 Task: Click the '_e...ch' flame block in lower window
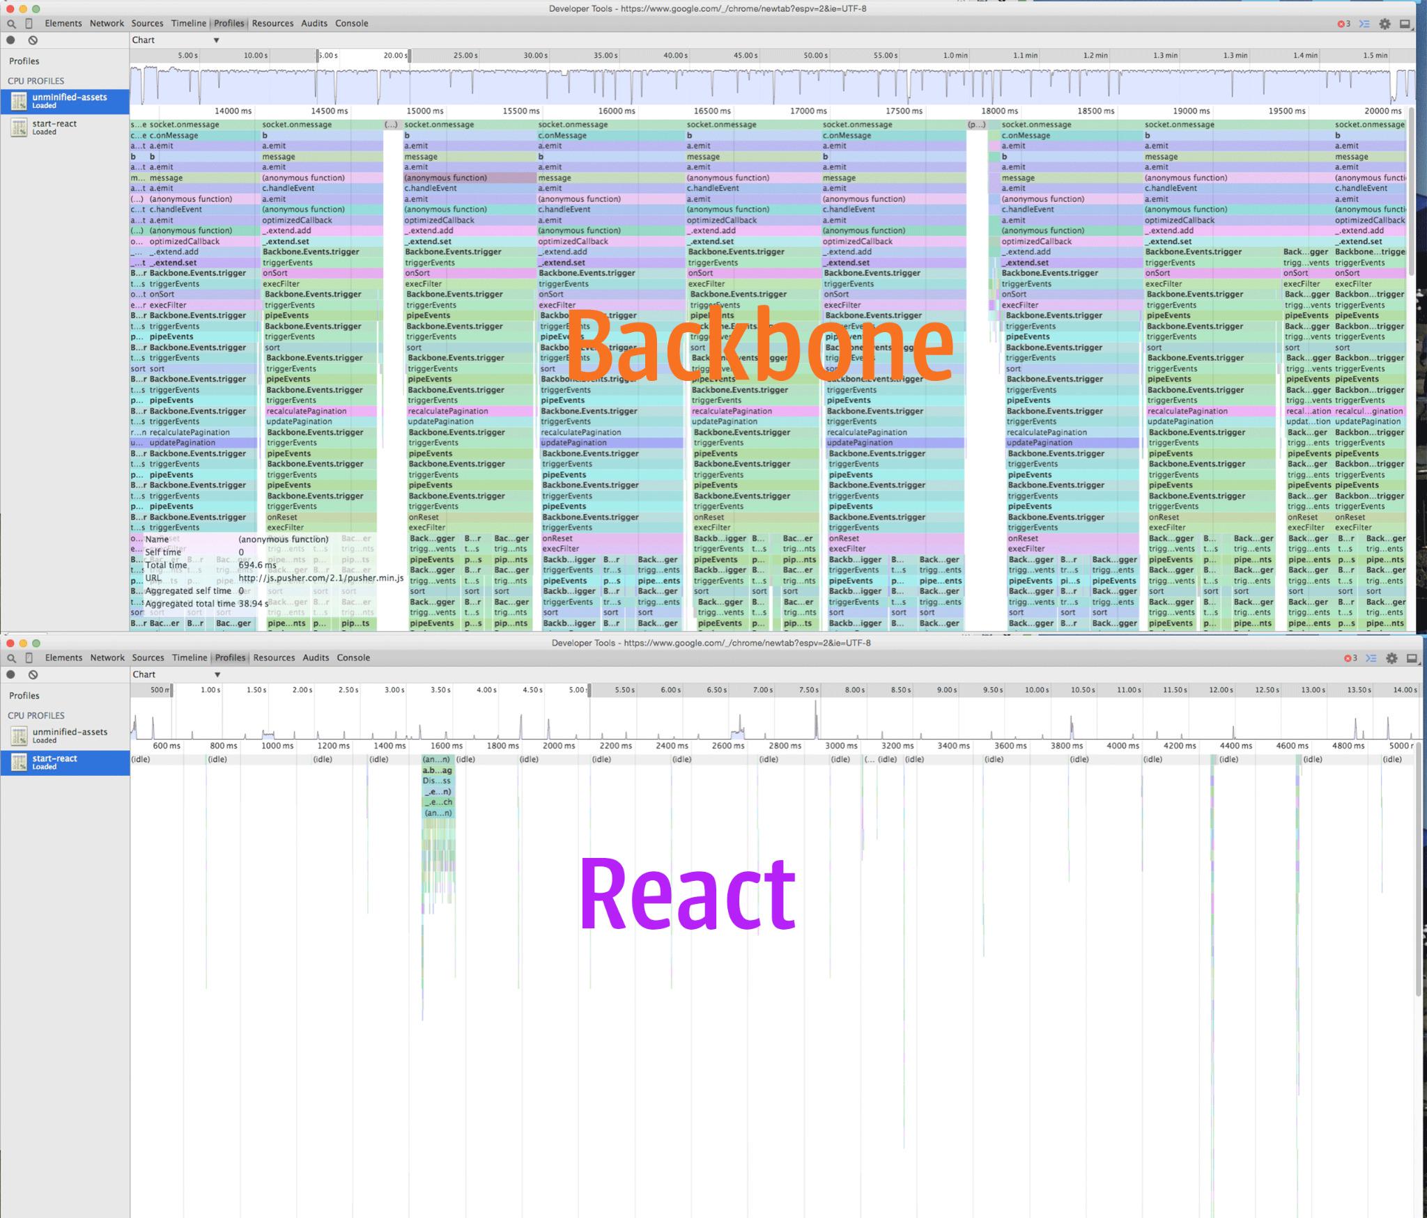click(x=438, y=802)
